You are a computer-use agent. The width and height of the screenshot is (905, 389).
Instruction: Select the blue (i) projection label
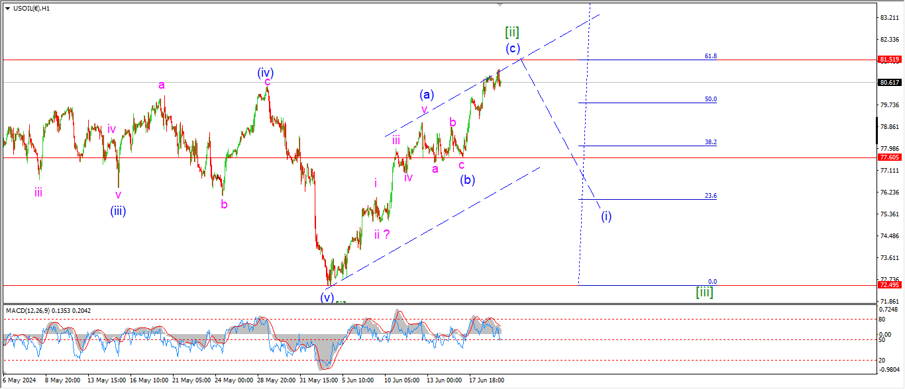click(606, 216)
